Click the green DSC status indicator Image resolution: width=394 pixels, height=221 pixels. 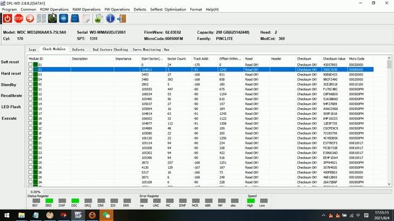[x=75, y=201]
